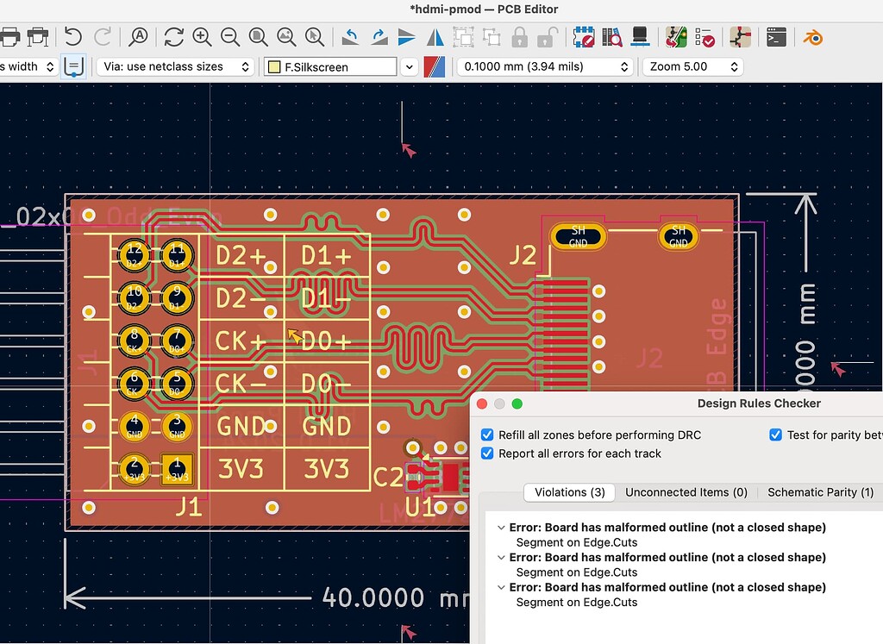Undo the last action
This screenshot has width=883, height=644.
coord(73,37)
